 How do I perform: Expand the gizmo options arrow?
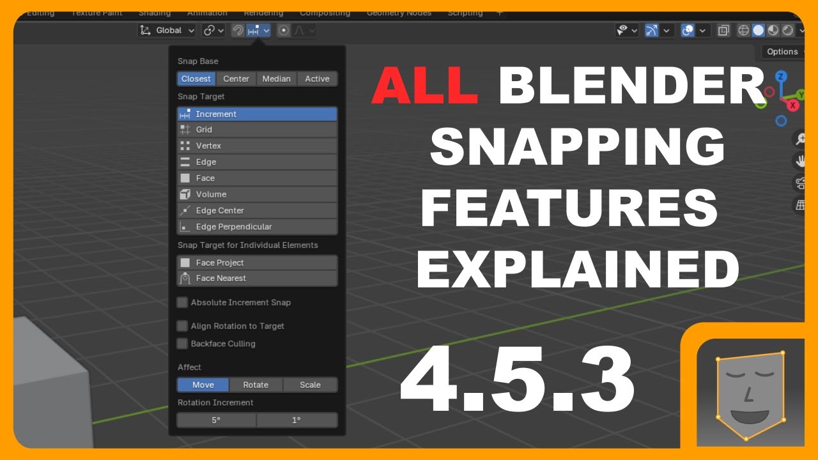coord(667,30)
